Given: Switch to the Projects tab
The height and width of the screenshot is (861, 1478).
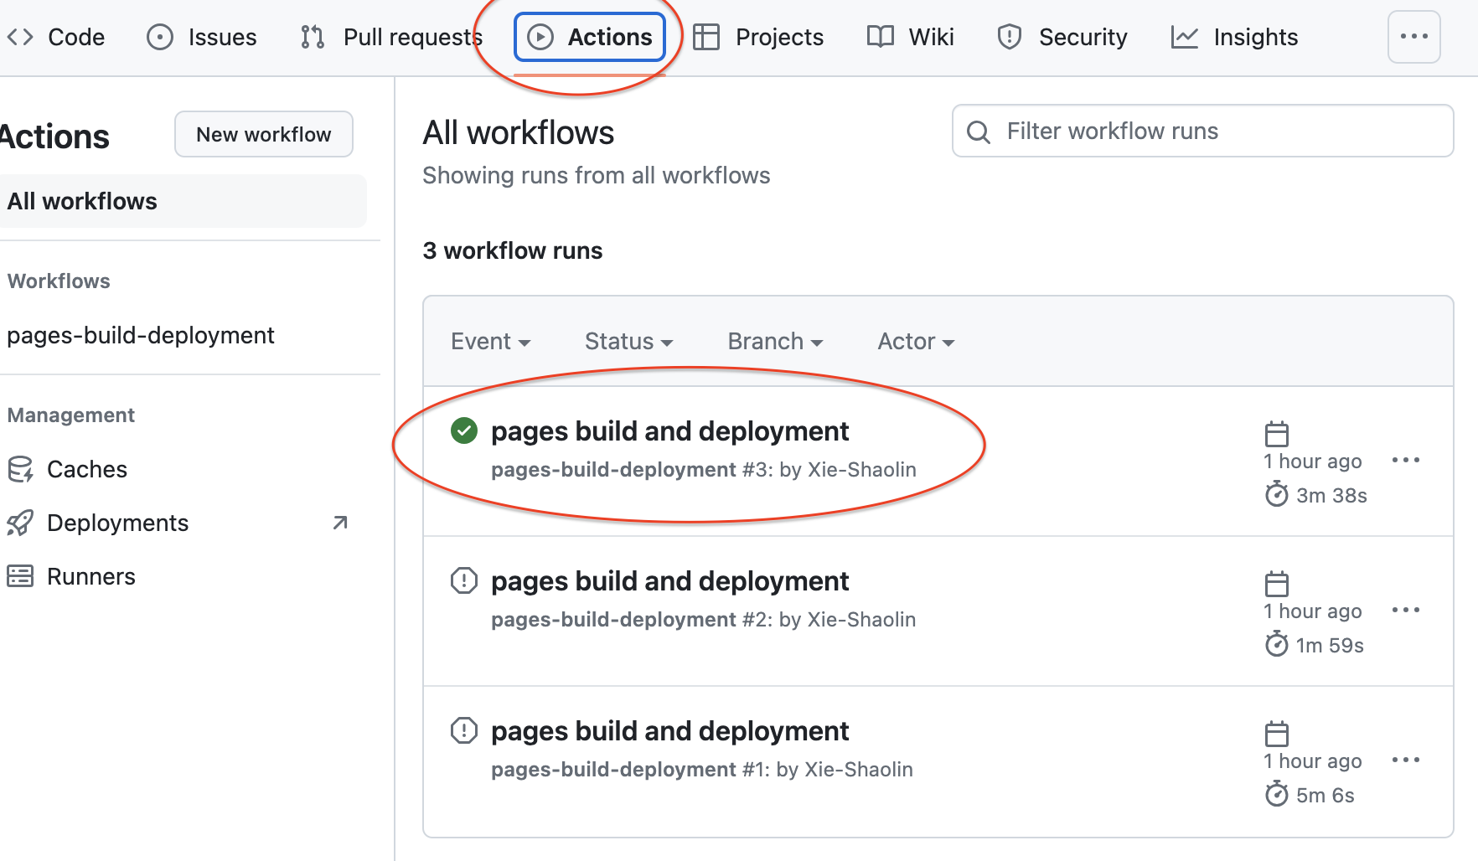Looking at the screenshot, I should click(x=758, y=37).
